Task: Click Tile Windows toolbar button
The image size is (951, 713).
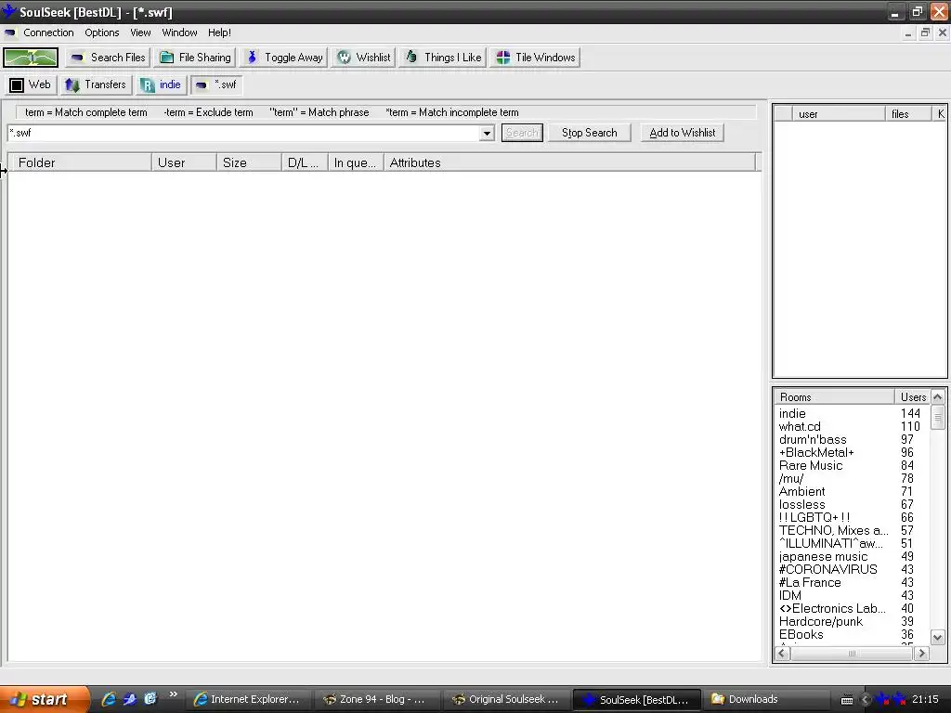Action: click(x=536, y=58)
